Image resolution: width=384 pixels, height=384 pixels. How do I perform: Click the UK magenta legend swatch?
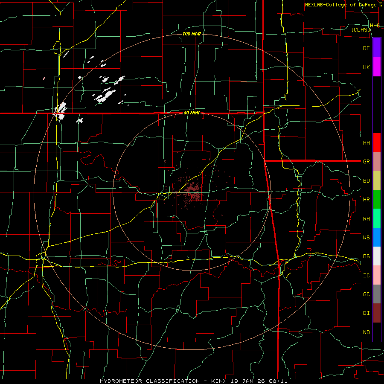tap(377, 67)
